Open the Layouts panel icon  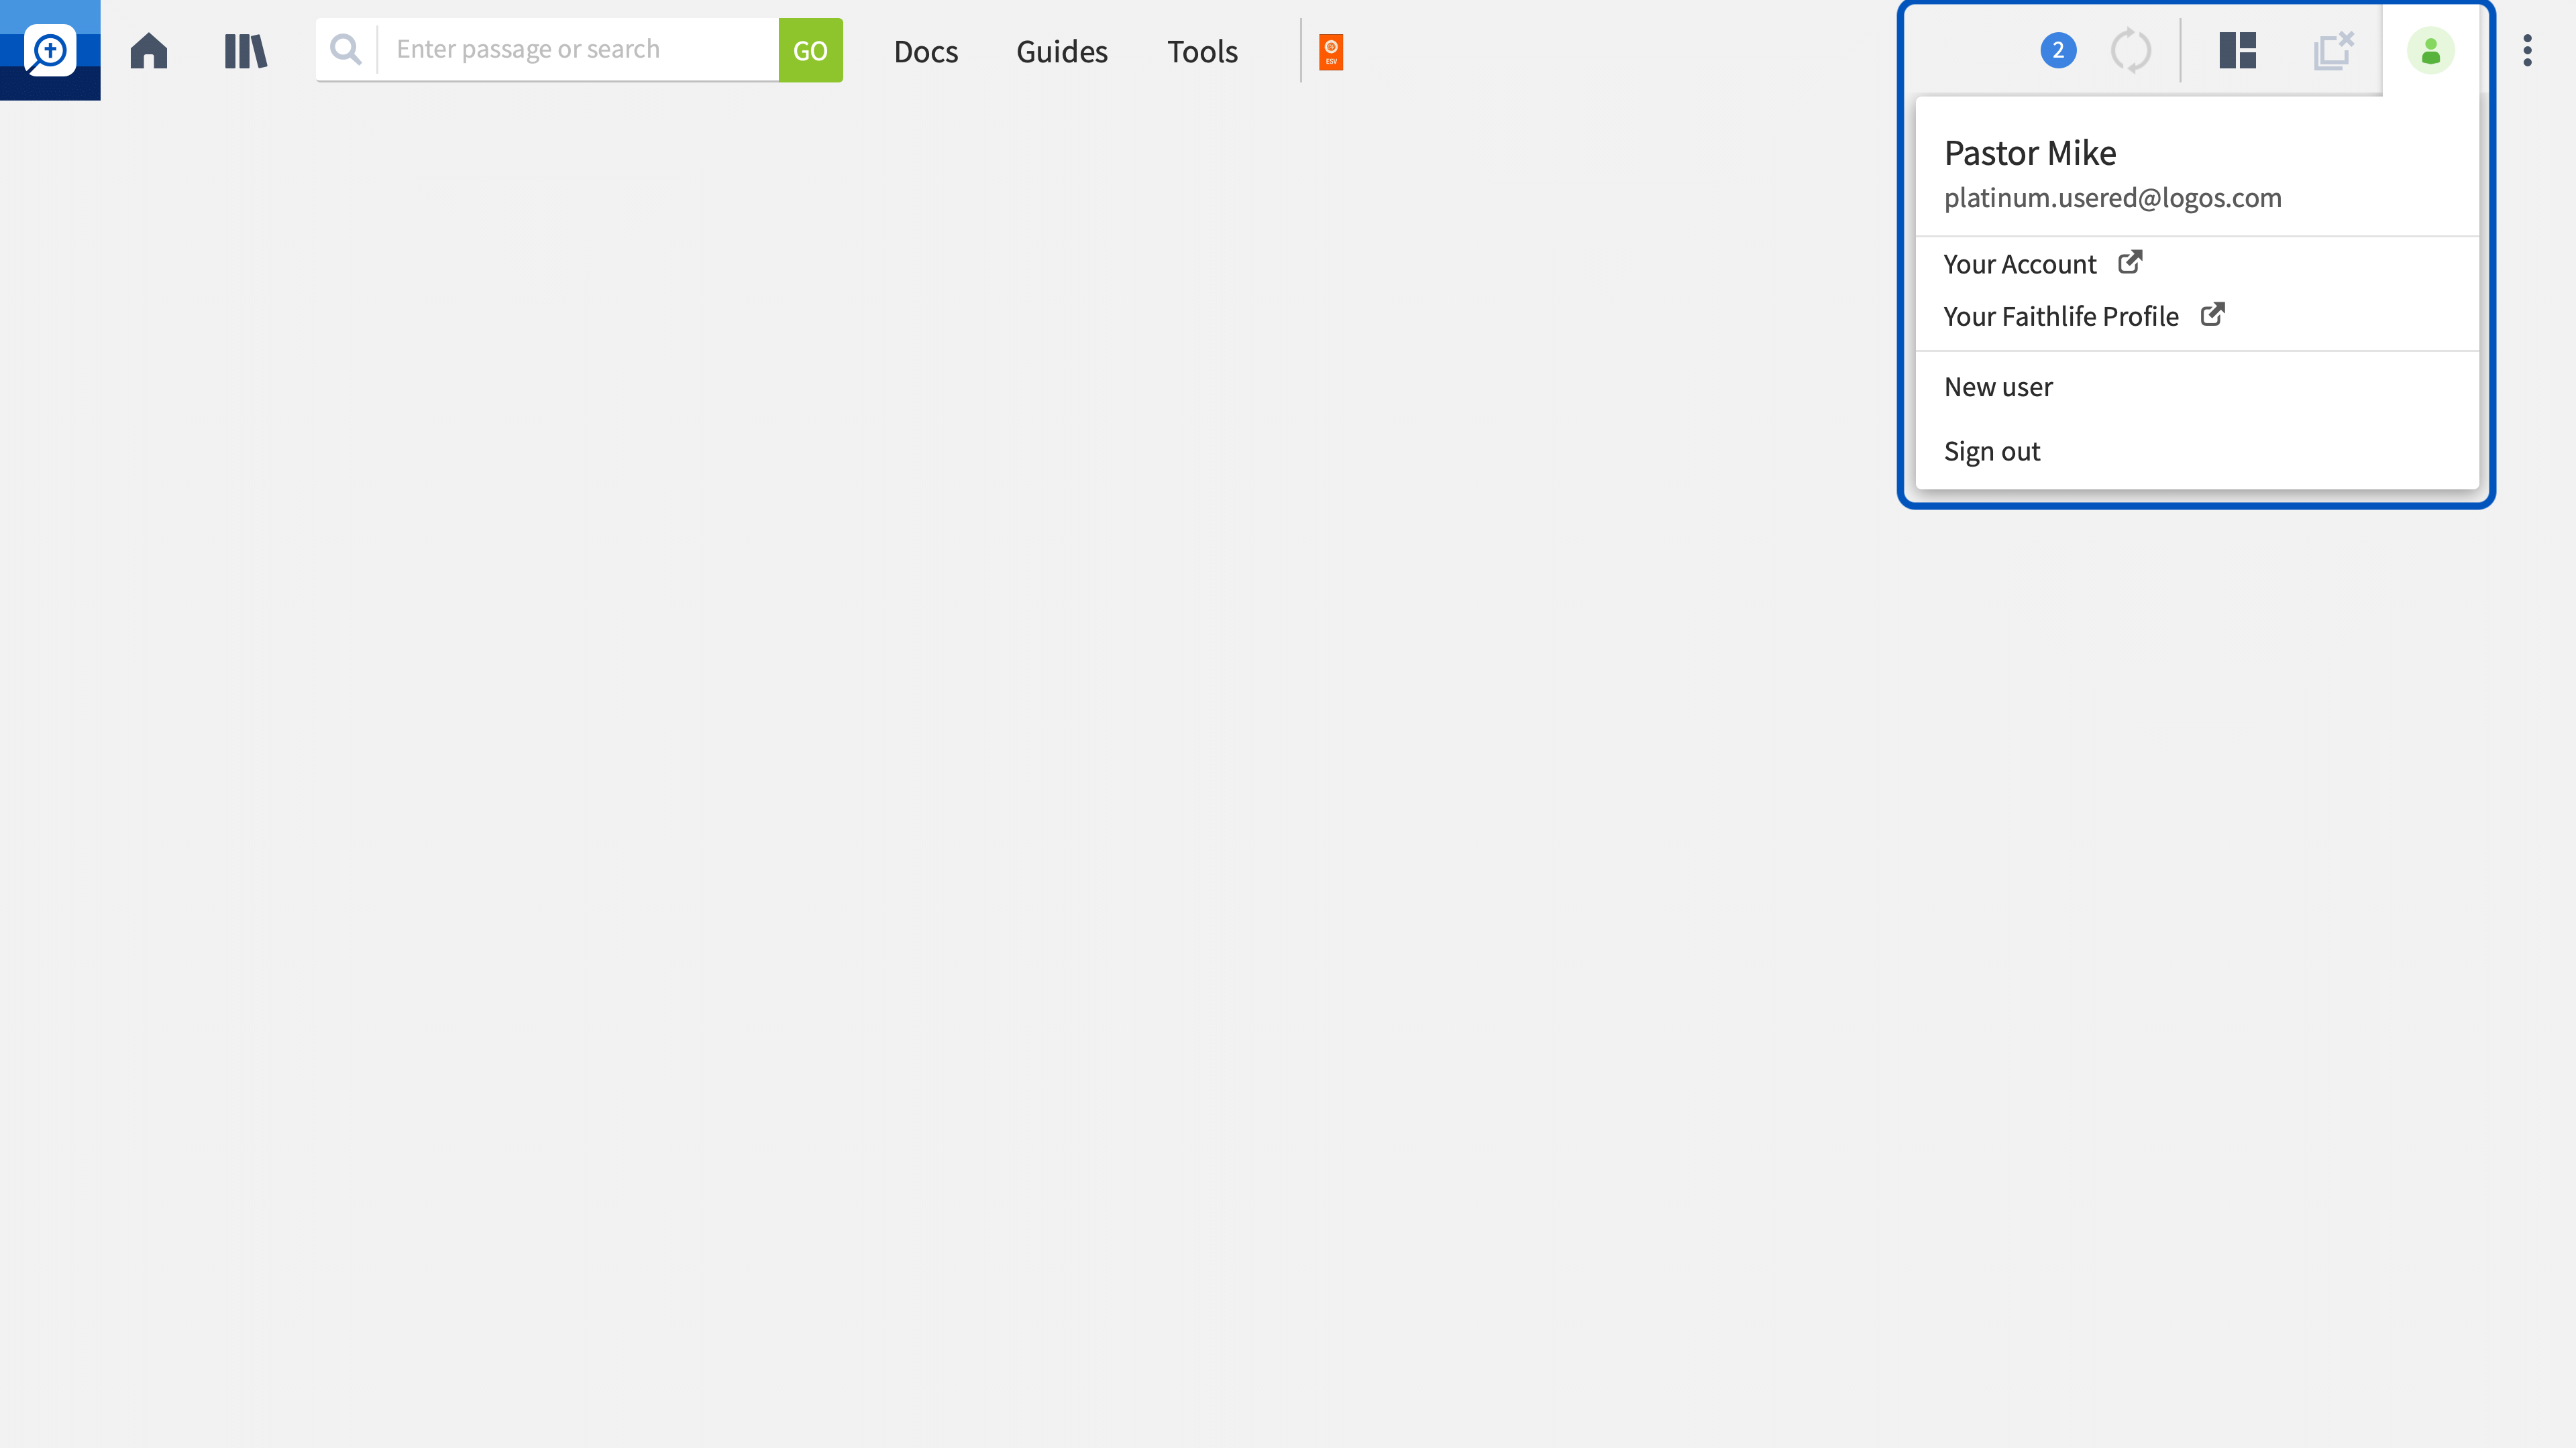tap(2238, 50)
